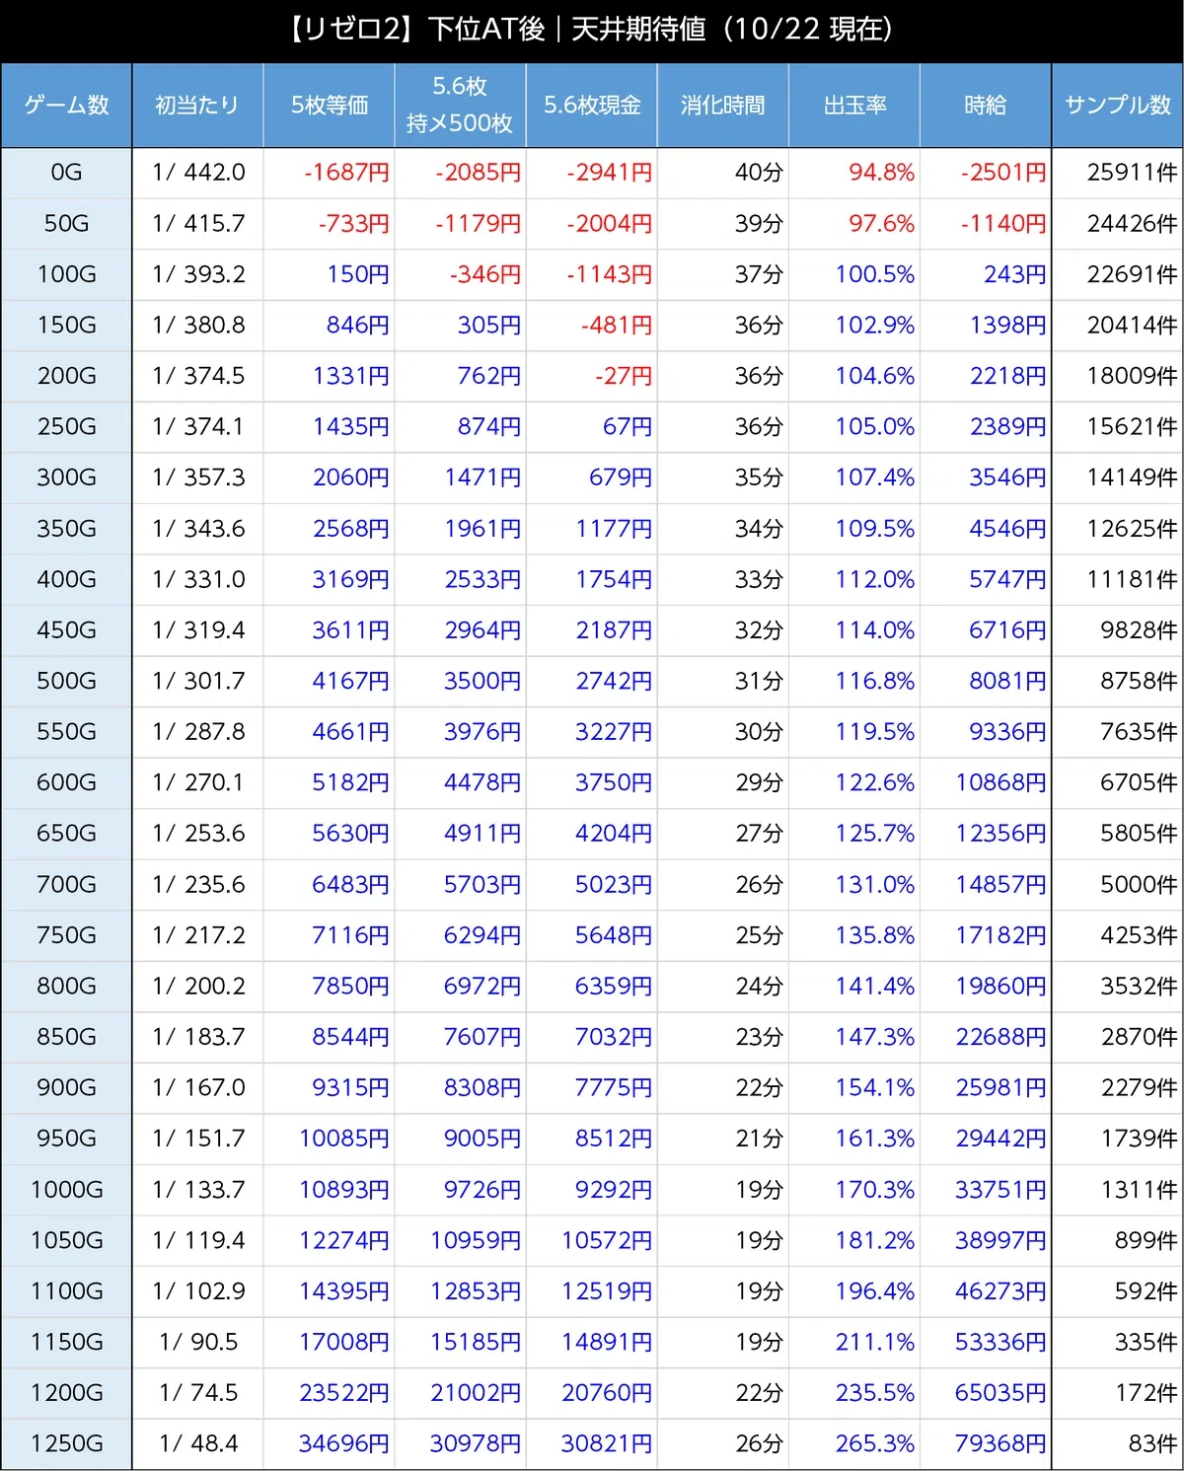Click the 時給 column header
This screenshot has width=1184, height=1471.
pos(986,106)
